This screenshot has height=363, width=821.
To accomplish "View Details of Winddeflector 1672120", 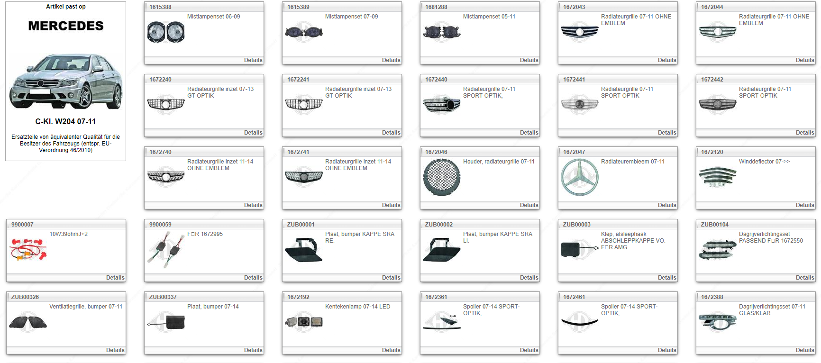I will pyautogui.click(x=805, y=205).
